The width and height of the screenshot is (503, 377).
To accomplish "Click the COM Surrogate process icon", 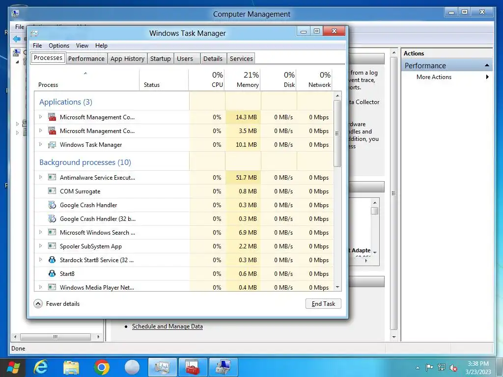I will tap(52, 191).
